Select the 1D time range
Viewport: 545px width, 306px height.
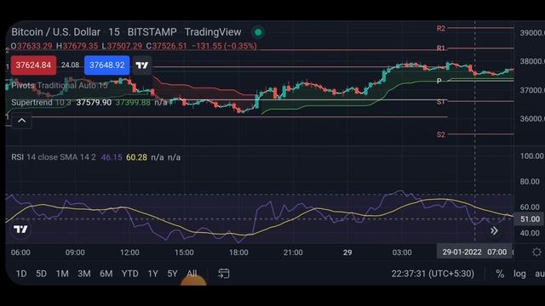pos(21,274)
